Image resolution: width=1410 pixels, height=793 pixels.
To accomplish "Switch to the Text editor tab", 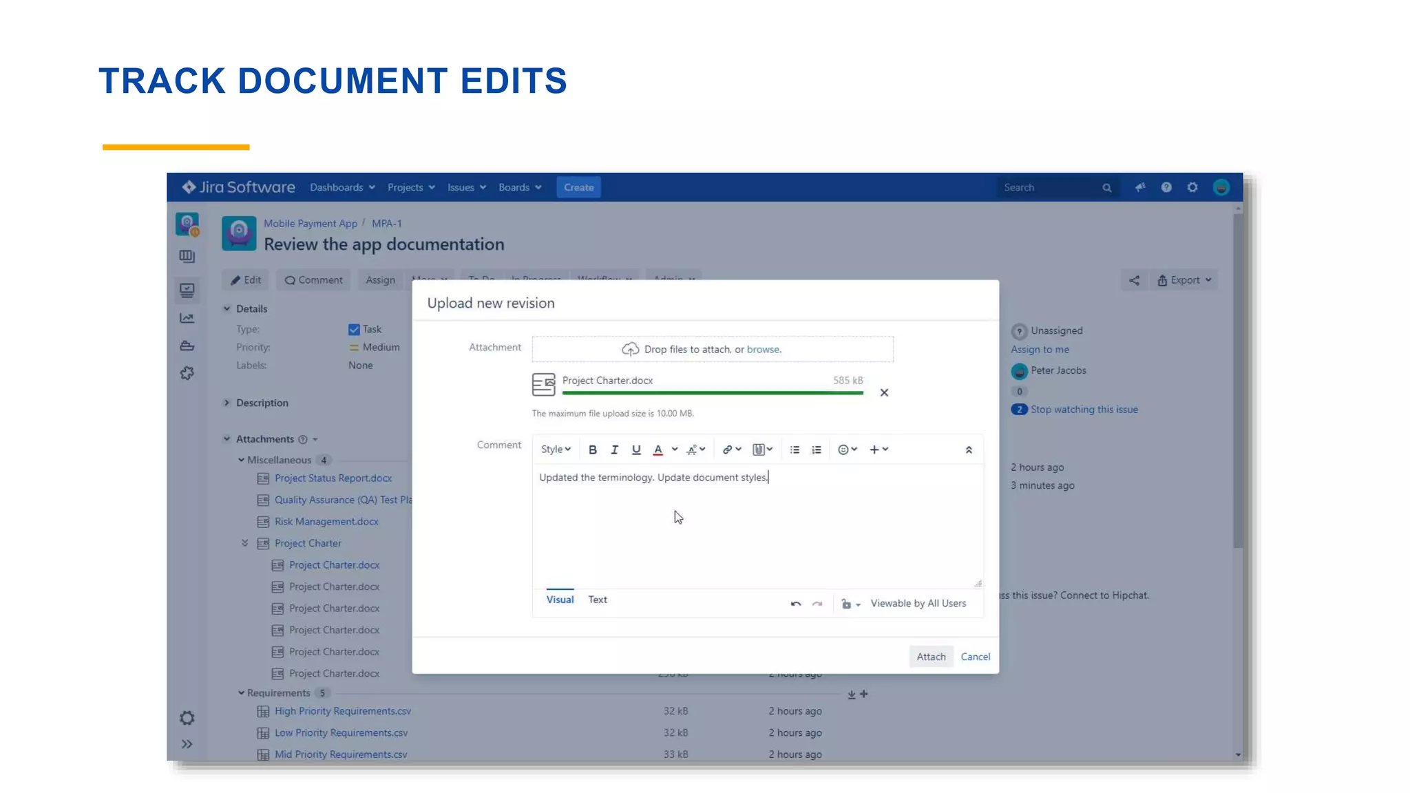I will coord(597,600).
